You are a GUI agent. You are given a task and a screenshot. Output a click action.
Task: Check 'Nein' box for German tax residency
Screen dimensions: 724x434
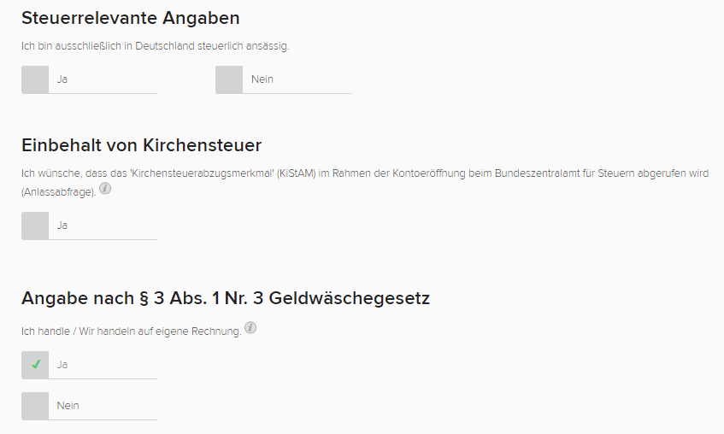(x=229, y=79)
